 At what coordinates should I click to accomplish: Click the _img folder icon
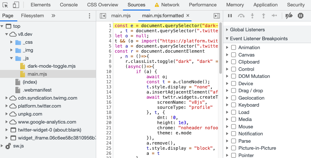click(x=18, y=50)
